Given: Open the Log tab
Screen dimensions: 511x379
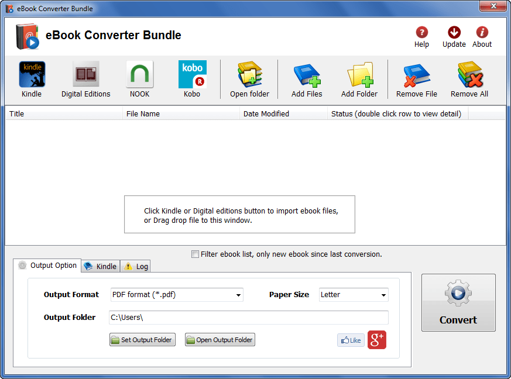Looking at the screenshot, I should [136, 266].
